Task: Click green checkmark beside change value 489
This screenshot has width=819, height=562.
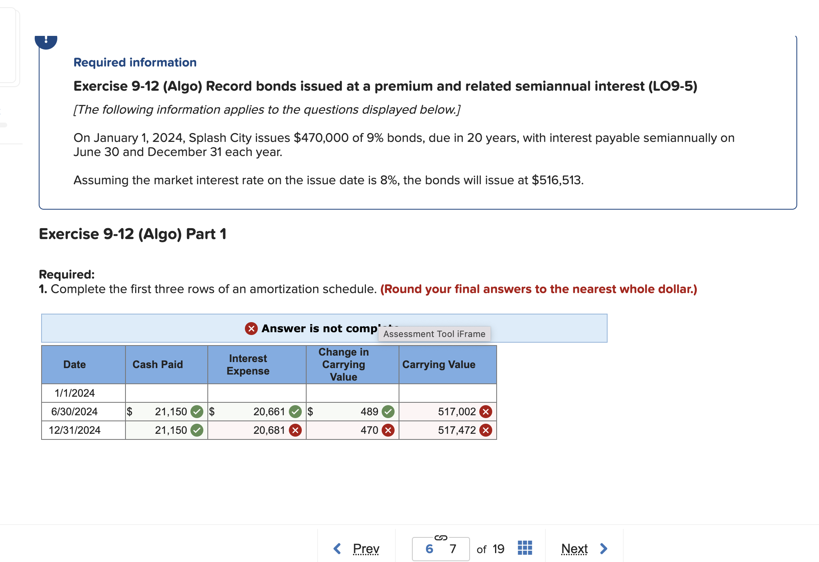Action: [x=388, y=412]
